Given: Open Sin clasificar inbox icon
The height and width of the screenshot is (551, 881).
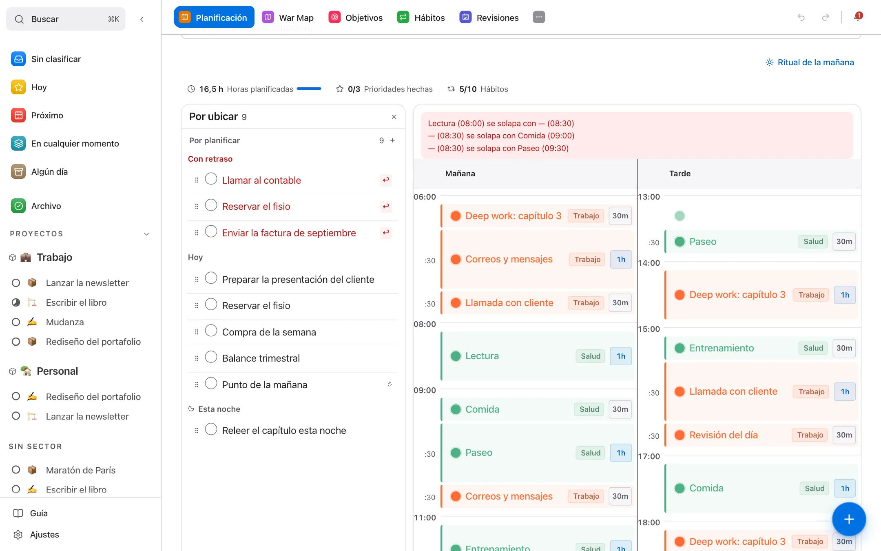Looking at the screenshot, I should point(18,59).
